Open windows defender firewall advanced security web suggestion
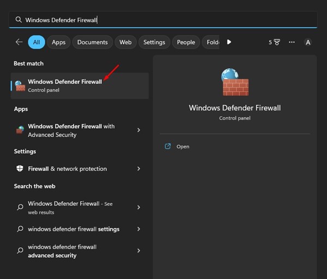 tap(78, 251)
